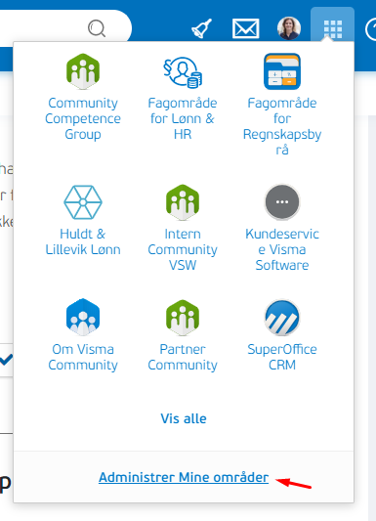This screenshot has width=376, height=521.
Task: Open the Fagområde for Lønn & HR label
Action: (x=183, y=118)
